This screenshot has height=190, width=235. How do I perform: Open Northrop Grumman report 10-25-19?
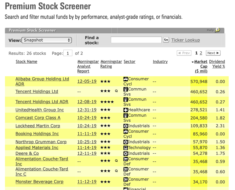87,142
